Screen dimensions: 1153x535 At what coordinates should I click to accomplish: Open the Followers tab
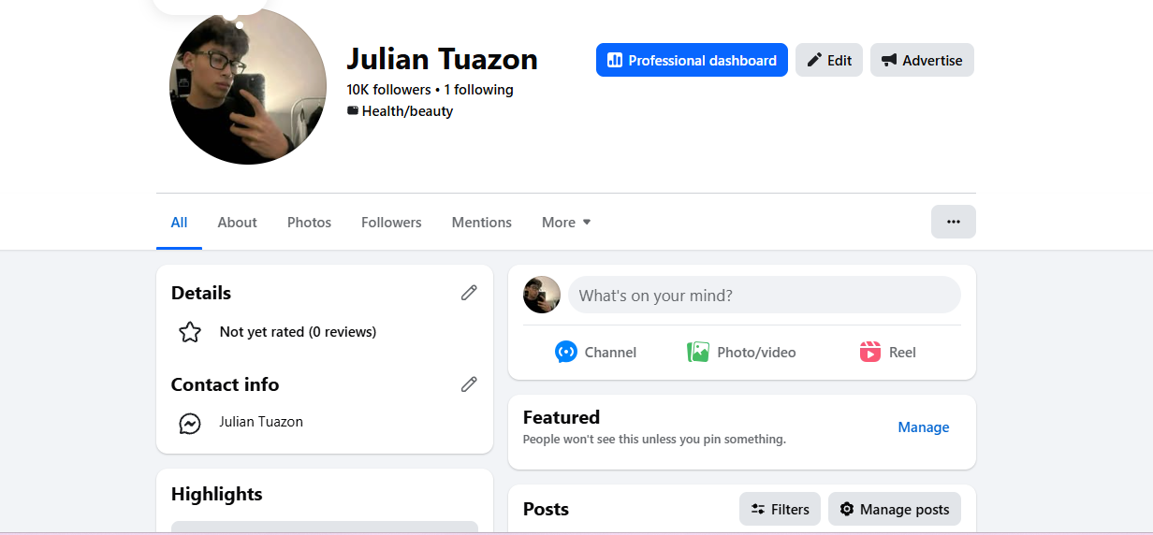point(391,223)
